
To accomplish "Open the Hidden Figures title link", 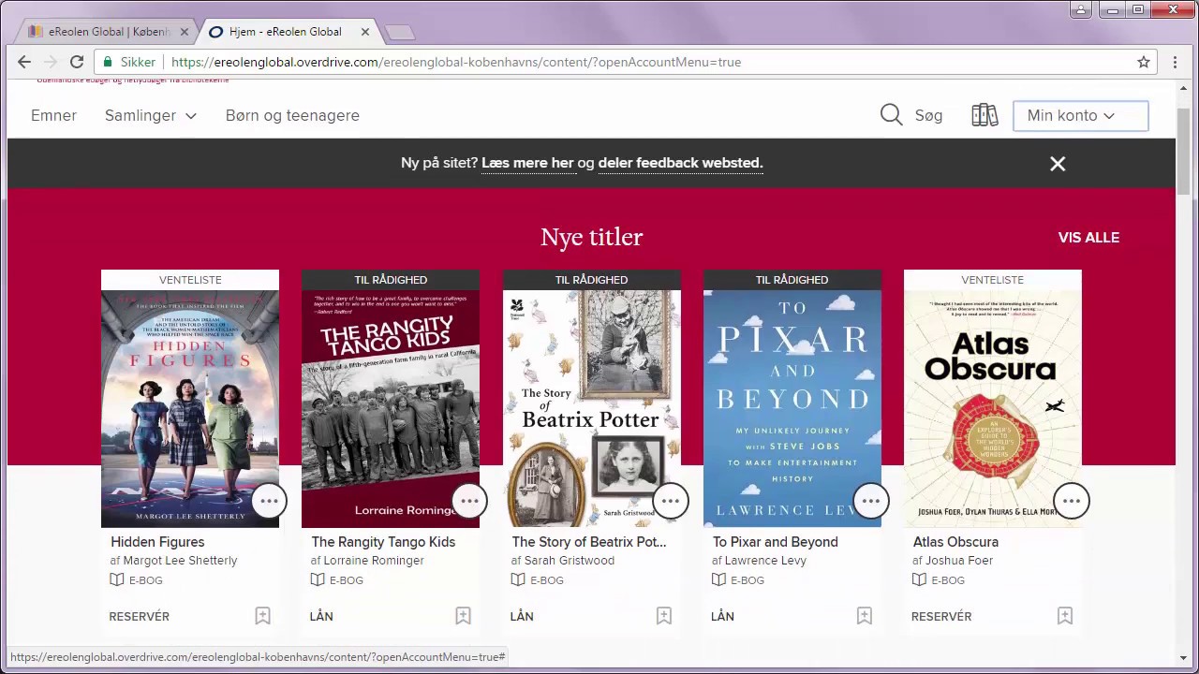I will pyautogui.click(x=157, y=542).
